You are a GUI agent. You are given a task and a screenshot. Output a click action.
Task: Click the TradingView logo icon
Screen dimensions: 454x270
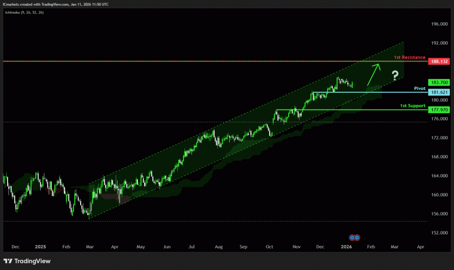click(x=8, y=261)
